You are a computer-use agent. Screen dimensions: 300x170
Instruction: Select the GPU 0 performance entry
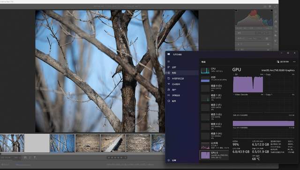click(x=214, y=155)
